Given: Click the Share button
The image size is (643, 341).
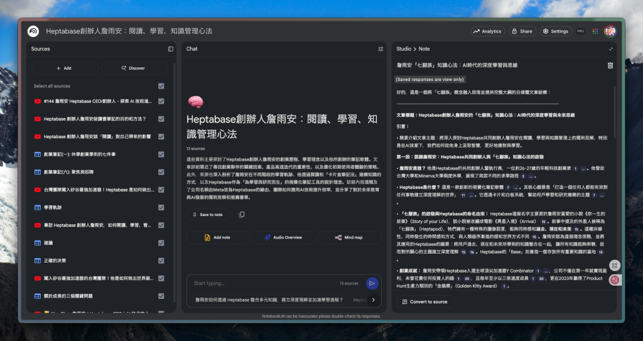Looking at the screenshot, I should (x=522, y=31).
